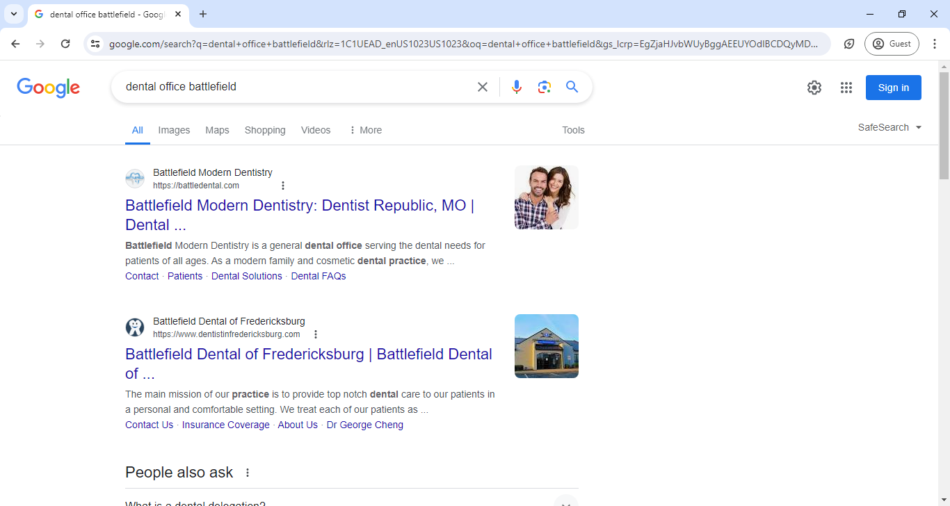Open the Google apps grid
The height and width of the screenshot is (506, 950).
tap(846, 88)
